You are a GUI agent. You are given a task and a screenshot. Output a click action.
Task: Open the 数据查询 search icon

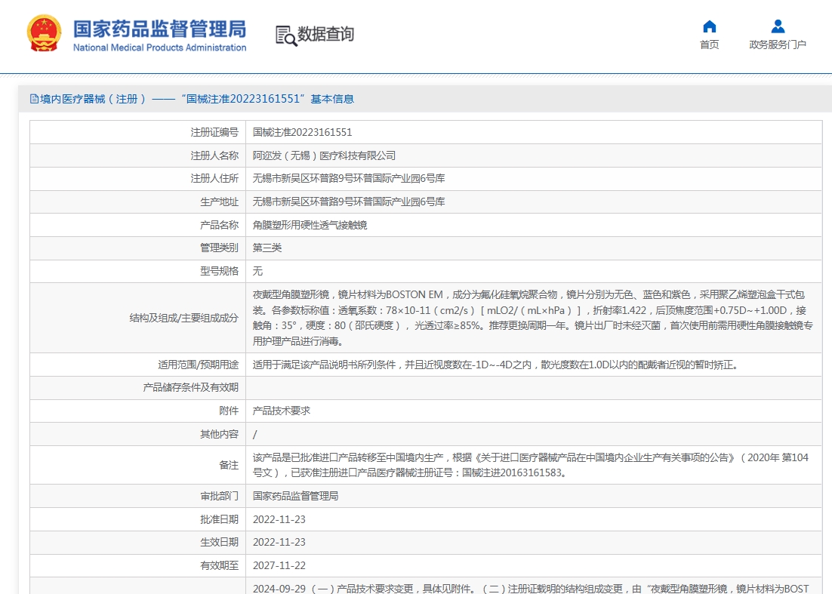click(x=286, y=35)
